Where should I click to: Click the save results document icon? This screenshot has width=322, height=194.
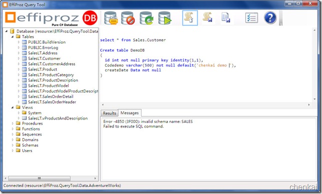[225, 17]
